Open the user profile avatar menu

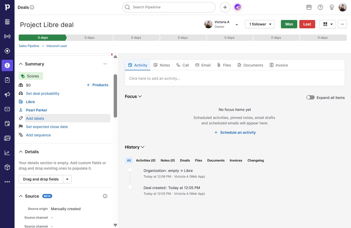click(343, 7)
